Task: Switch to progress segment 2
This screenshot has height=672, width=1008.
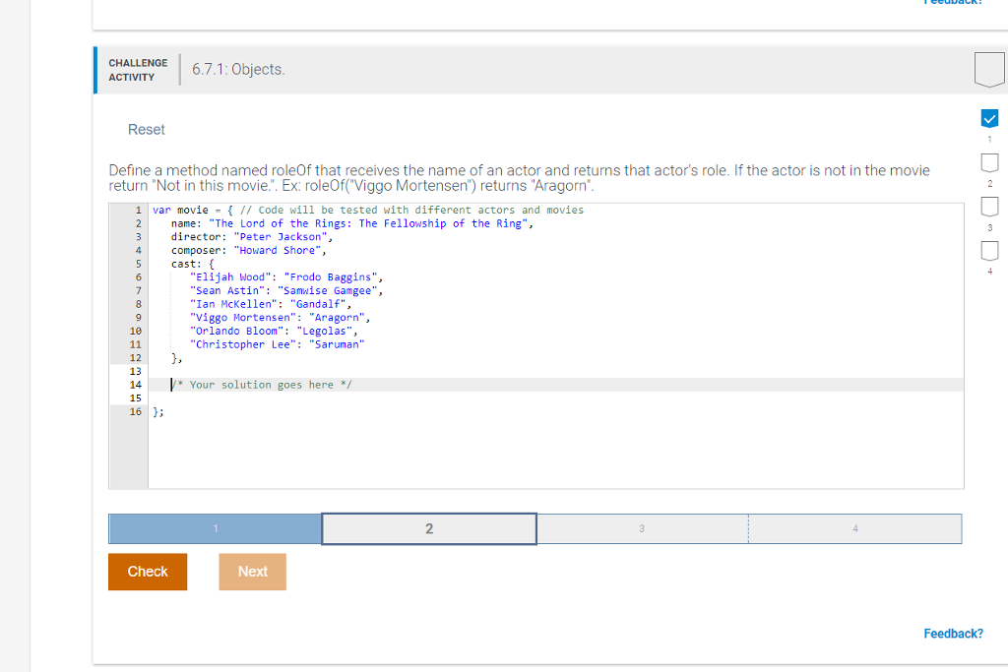Action: click(x=428, y=528)
